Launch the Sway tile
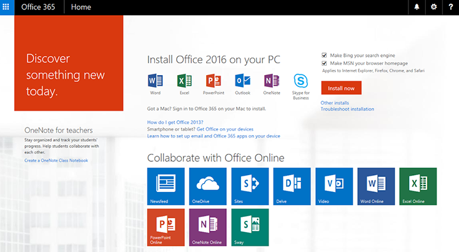Viewport: 459px width, 252px height. click(250, 228)
